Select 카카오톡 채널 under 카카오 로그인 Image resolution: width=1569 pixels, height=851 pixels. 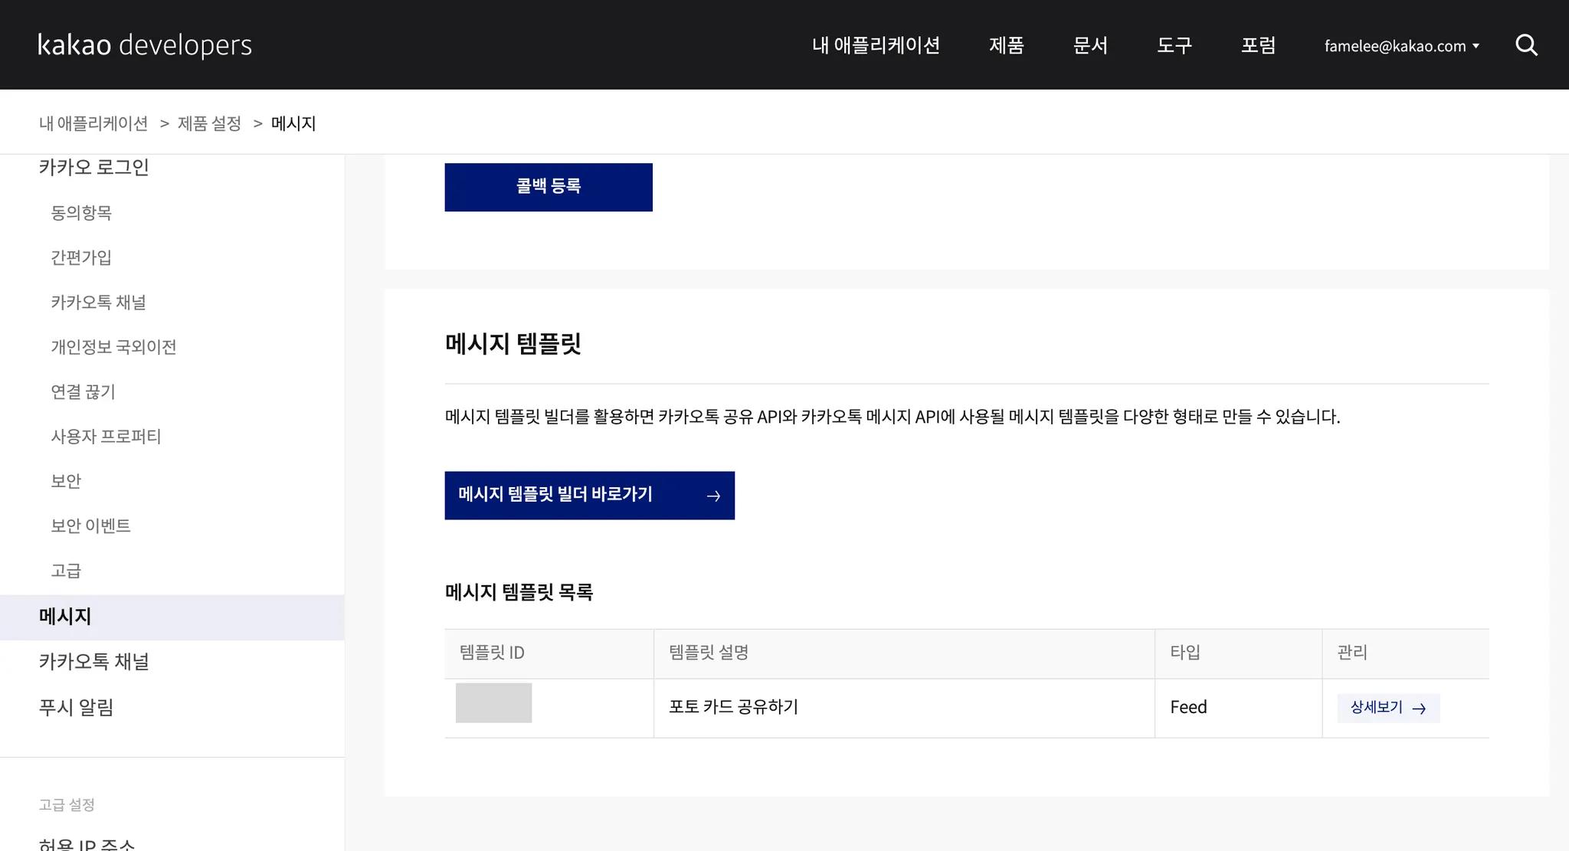point(98,303)
